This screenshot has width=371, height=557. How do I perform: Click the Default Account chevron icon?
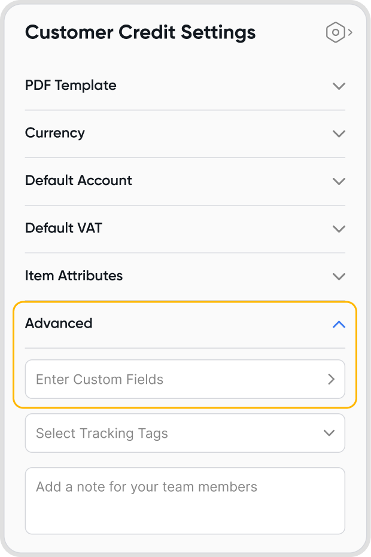point(339,181)
